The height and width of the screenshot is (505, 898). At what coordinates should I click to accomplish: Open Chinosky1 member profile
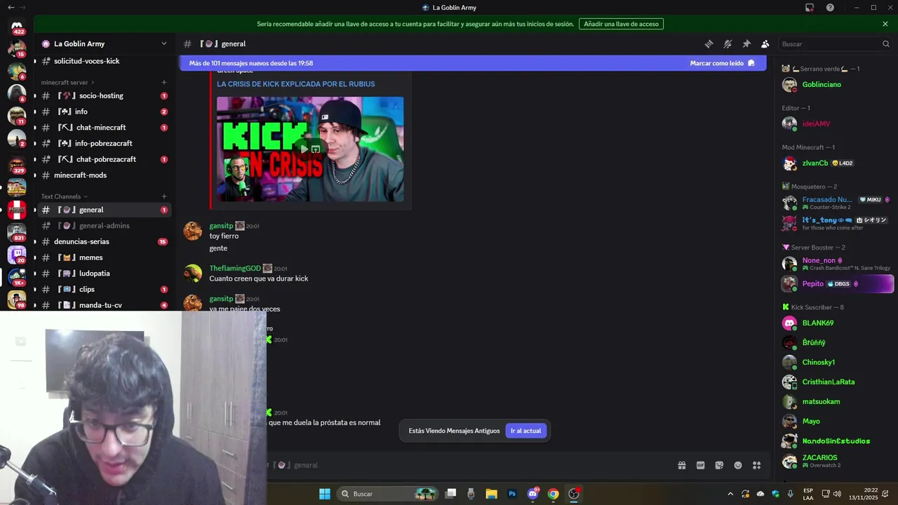[x=836, y=363]
